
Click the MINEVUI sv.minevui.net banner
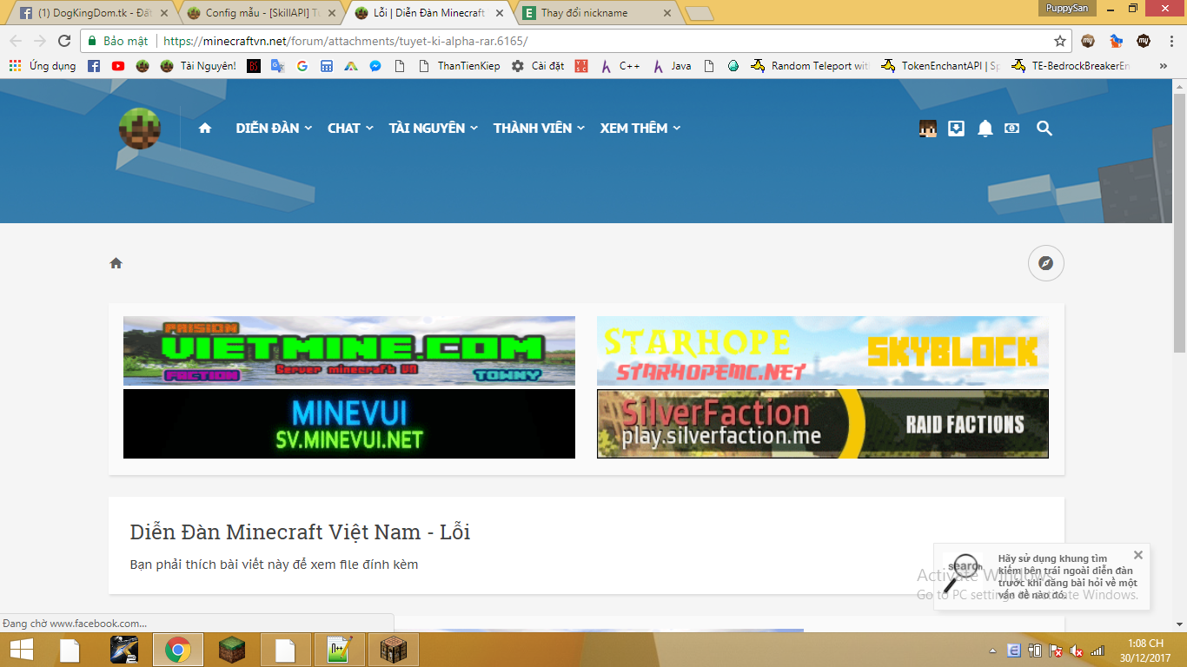click(349, 424)
